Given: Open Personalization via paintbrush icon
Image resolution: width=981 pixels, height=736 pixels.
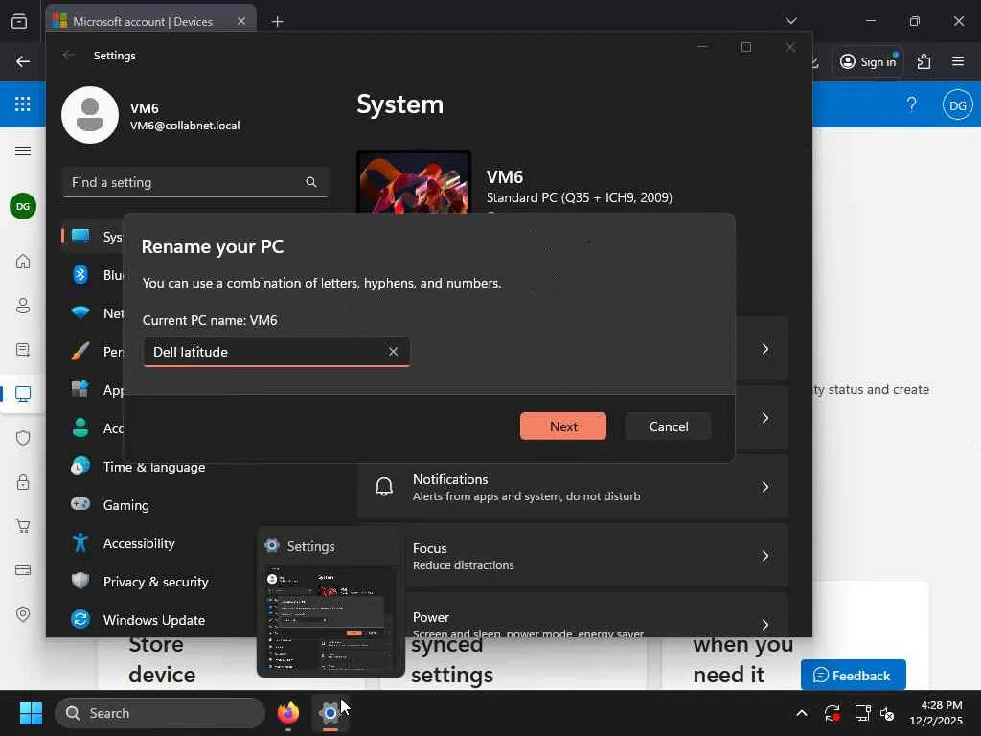Looking at the screenshot, I should pyautogui.click(x=80, y=351).
